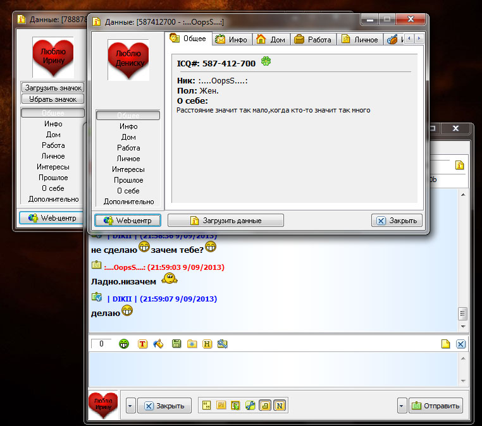
Task: Click Web-центр in the front window
Action: coord(128,221)
